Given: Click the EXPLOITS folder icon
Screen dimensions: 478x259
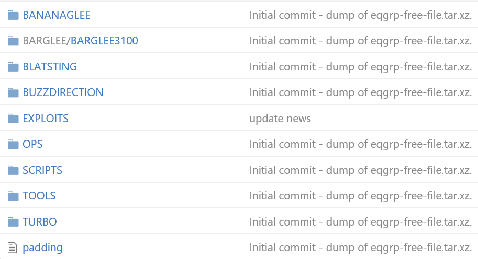Looking at the screenshot, I should (x=13, y=119).
